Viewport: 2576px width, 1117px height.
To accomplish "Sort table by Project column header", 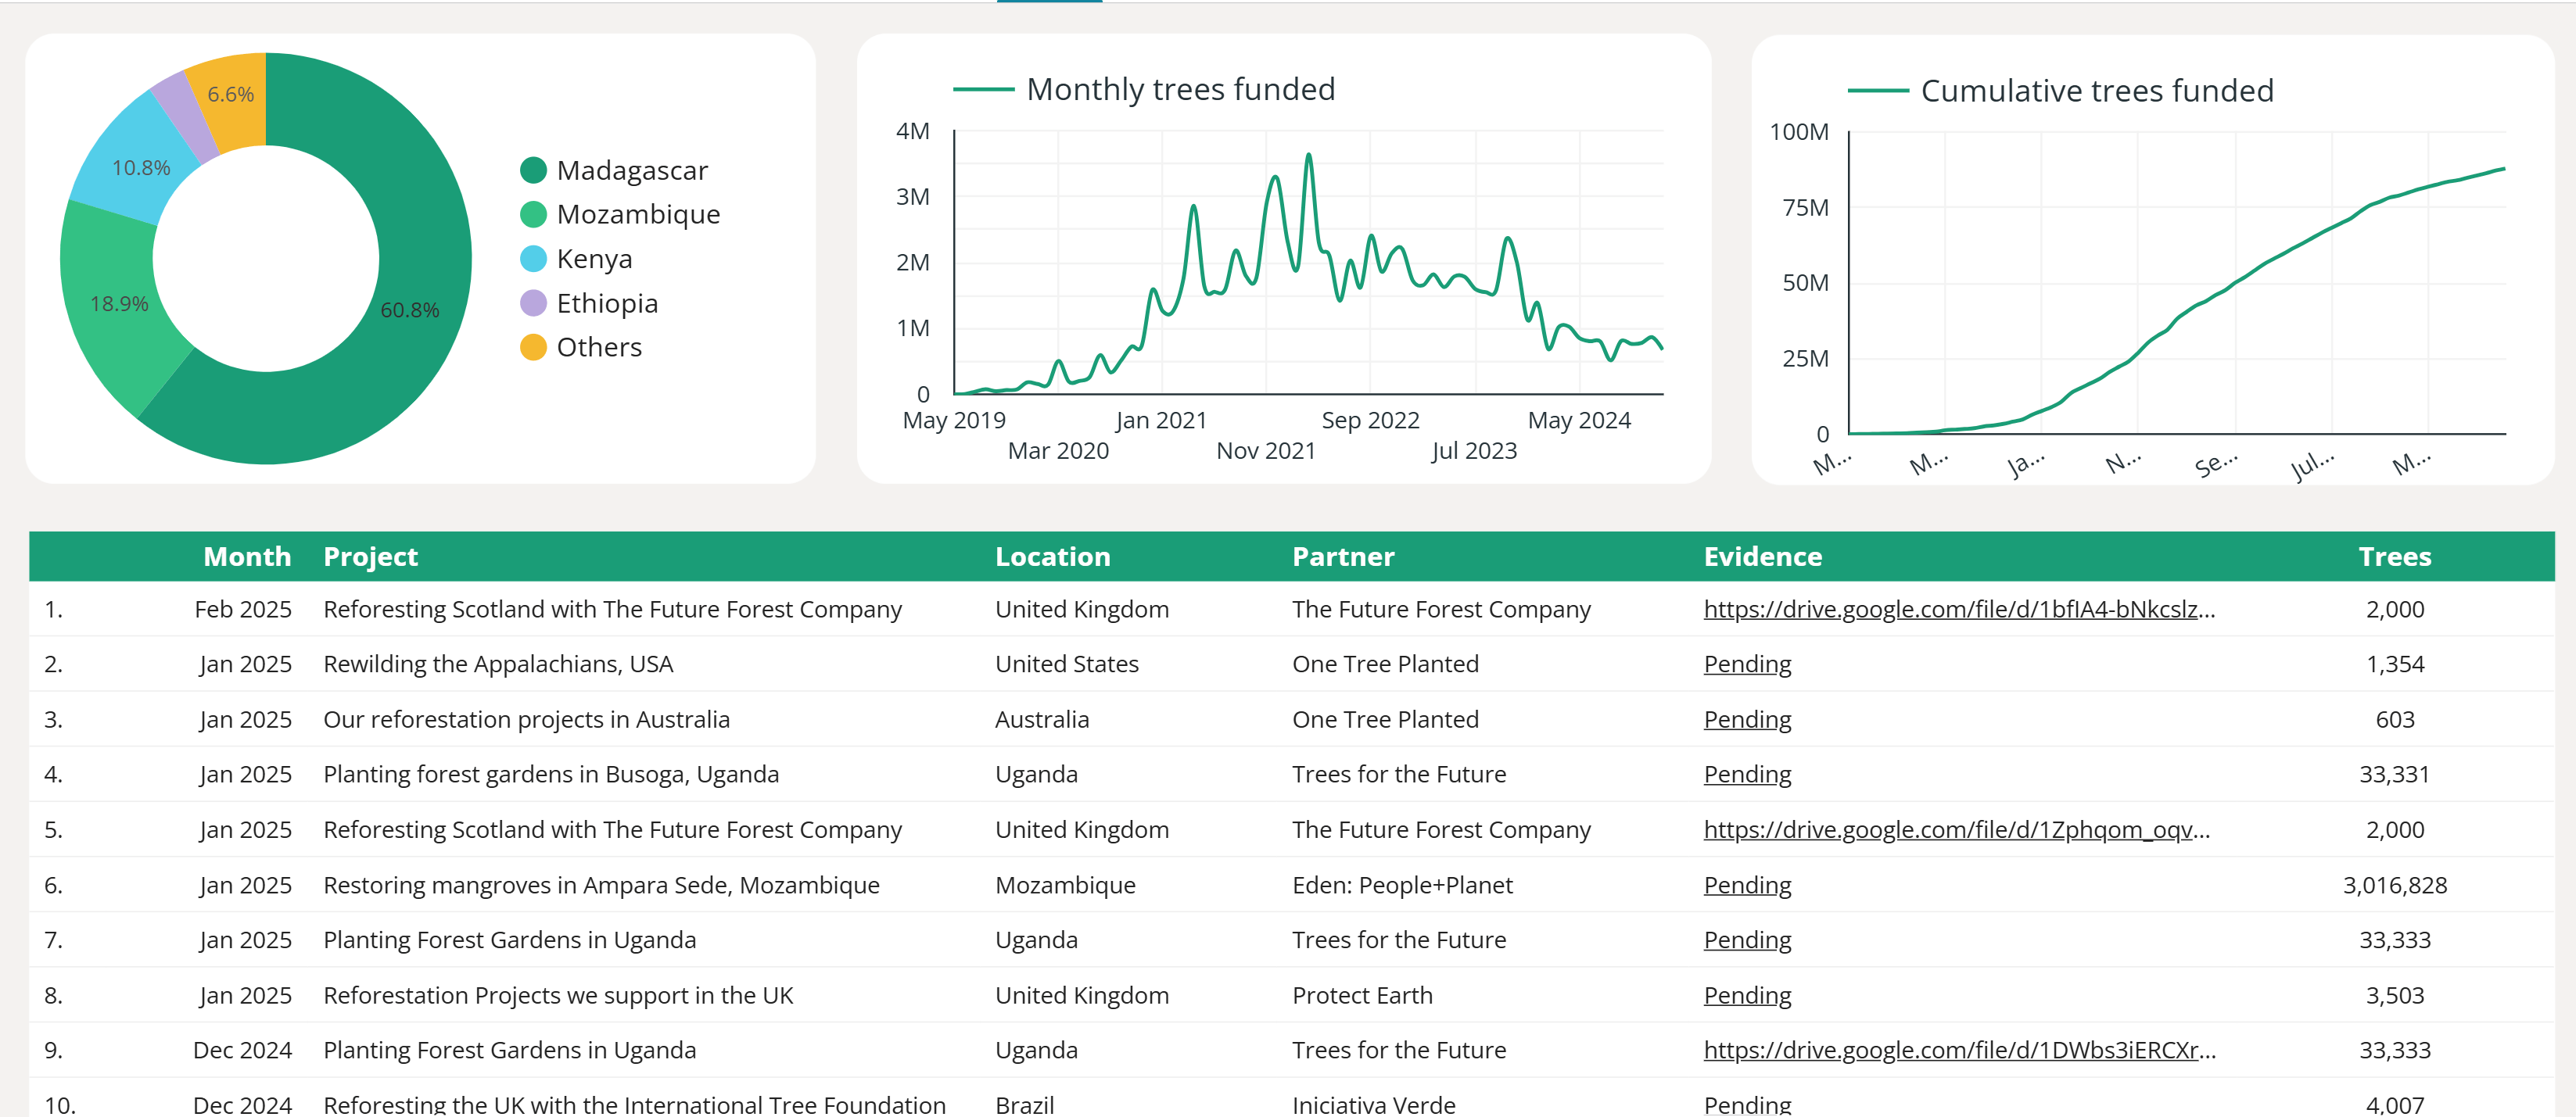I will click(x=370, y=557).
